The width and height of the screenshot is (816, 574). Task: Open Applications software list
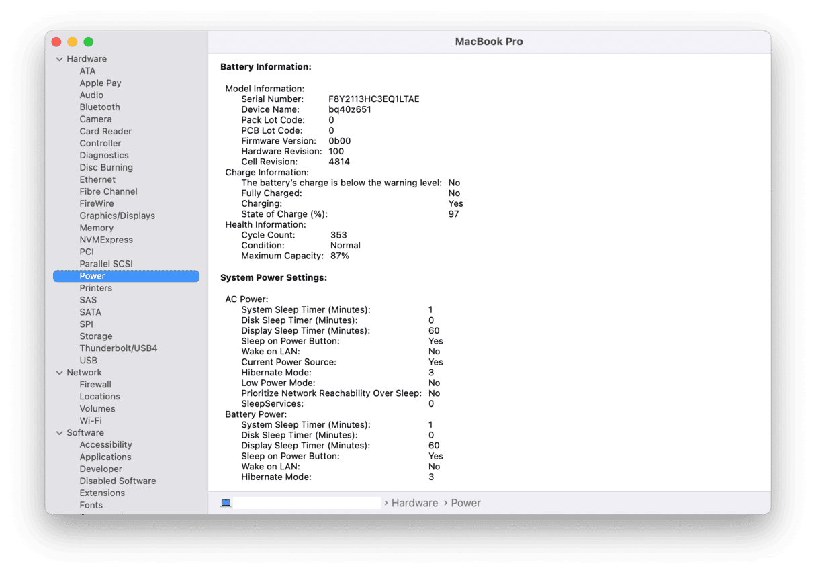coord(105,458)
